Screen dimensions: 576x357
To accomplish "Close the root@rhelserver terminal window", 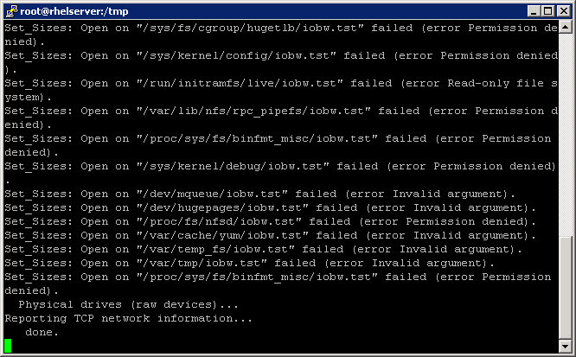I will point(560,11).
